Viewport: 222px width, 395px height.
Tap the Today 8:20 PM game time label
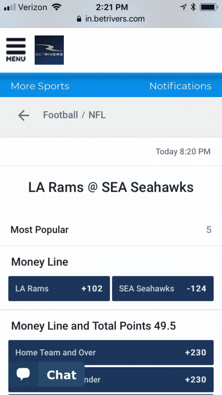(x=184, y=152)
